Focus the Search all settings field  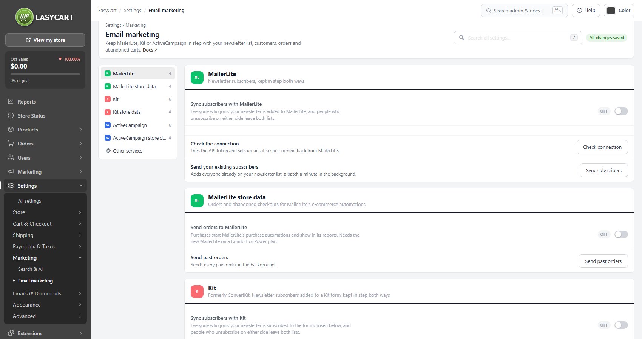[518, 38]
